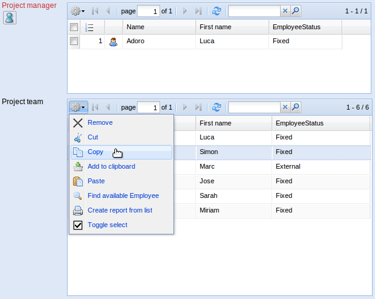The height and width of the screenshot is (299, 375).
Task: Select Remove from the context menu
Action: pyautogui.click(x=100, y=122)
